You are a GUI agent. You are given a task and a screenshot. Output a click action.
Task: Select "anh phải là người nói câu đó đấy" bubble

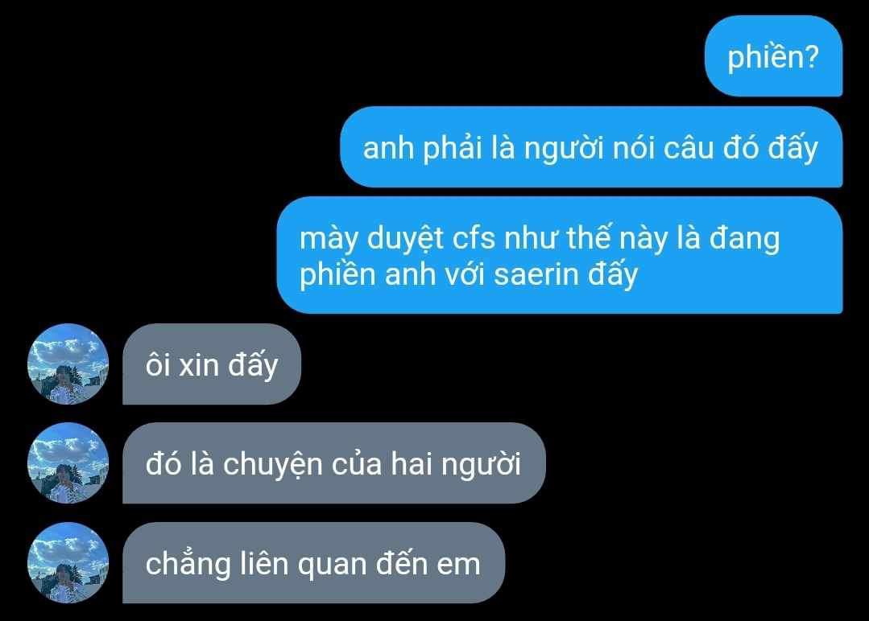[x=591, y=147]
